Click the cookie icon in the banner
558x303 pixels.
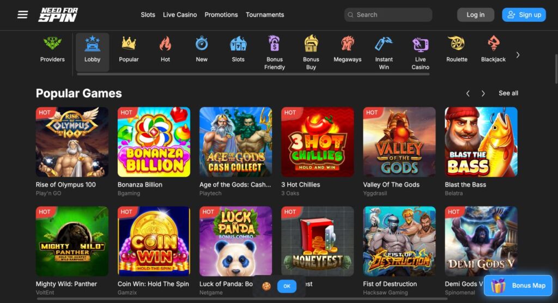[x=266, y=286]
